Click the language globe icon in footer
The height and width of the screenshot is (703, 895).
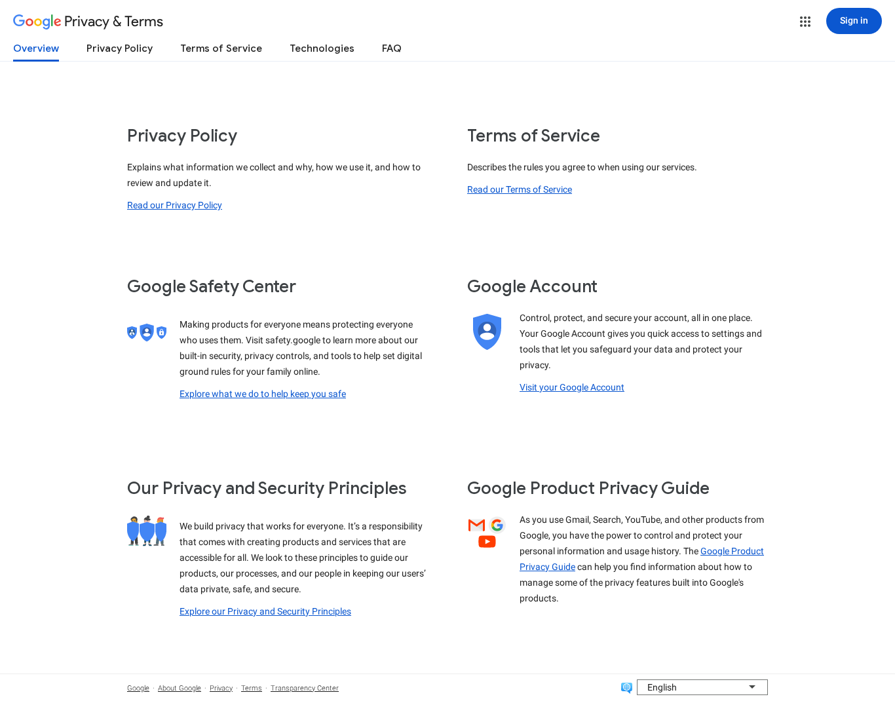tap(626, 687)
